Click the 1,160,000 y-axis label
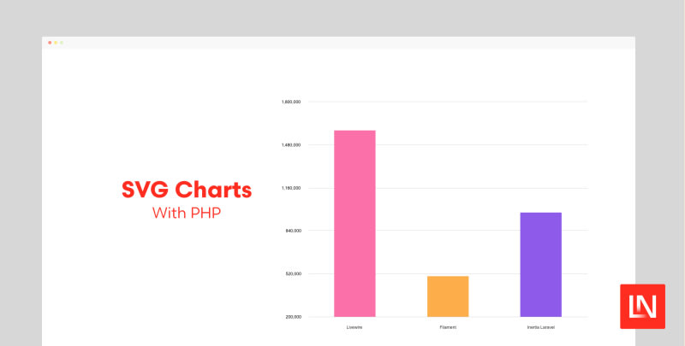Viewport: 685px width, 346px height. click(290, 188)
